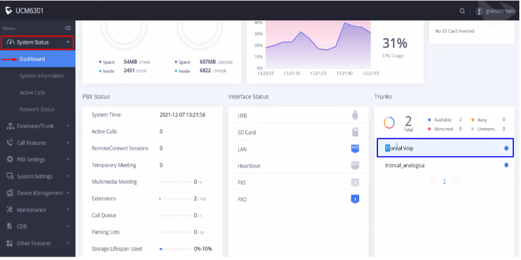Click the FXS port status icon
This screenshot has width=521, height=260.
coord(355,182)
